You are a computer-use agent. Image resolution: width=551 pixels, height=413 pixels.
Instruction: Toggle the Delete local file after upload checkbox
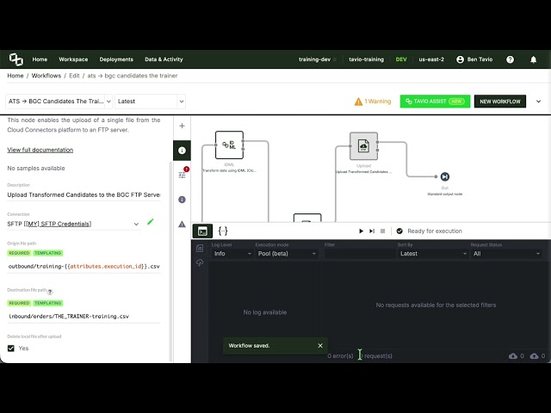[11, 348]
